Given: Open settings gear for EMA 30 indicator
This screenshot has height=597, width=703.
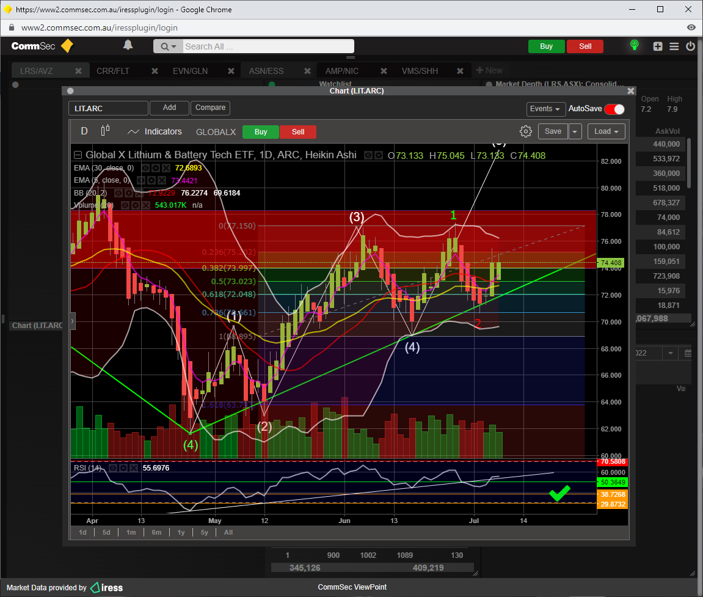Looking at the screenshot, I should (x=156, y=168).
